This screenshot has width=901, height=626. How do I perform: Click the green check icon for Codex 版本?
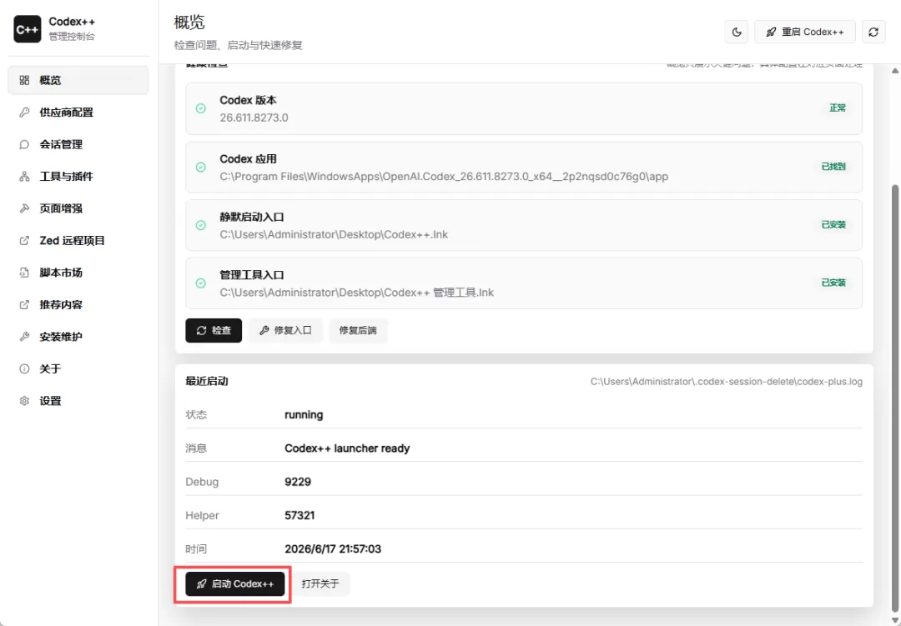pyautogui.click(x=200, y=108)
